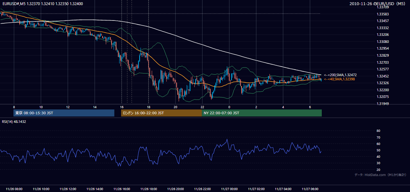The height and width of the screenshot is (192, 410).
Task: Click the 11/26 10:00 time label
Action: pyautogui.click(x=41, y=189)
